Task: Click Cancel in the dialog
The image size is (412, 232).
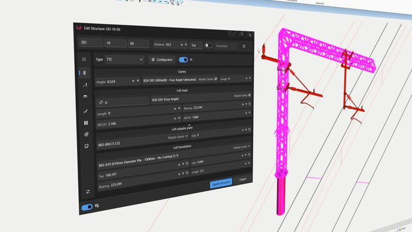Action: 242,179
